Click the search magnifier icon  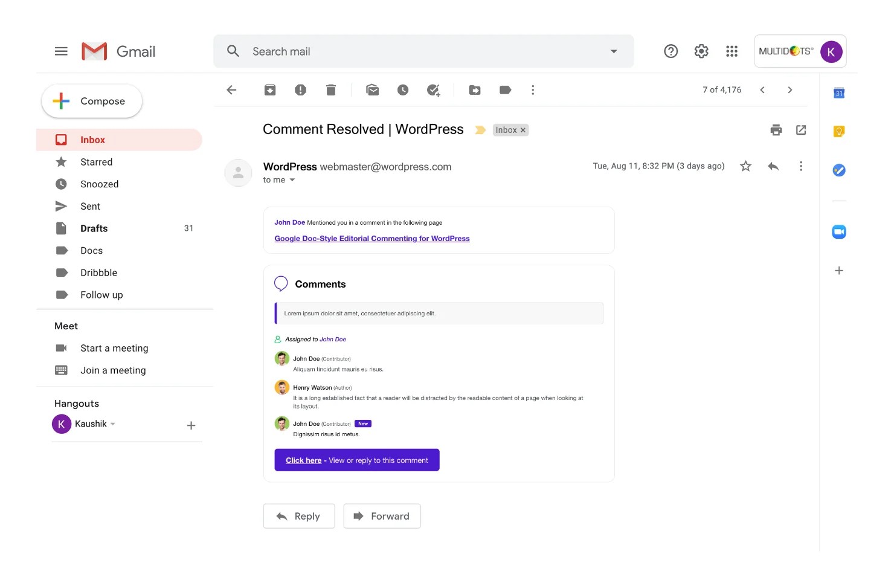click(x=233, y=51)
